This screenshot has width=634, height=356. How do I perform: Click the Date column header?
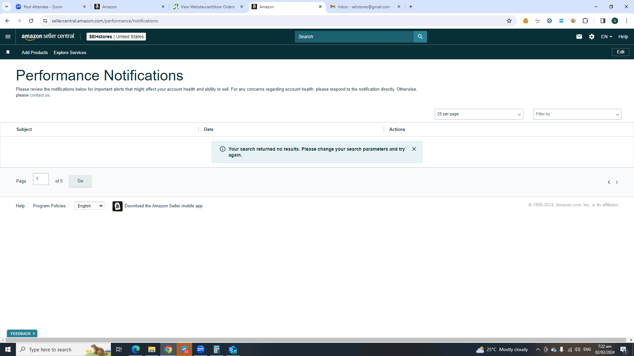209,129
